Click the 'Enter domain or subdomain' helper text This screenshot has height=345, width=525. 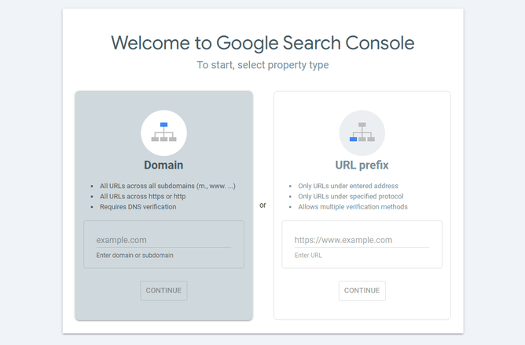134,256
